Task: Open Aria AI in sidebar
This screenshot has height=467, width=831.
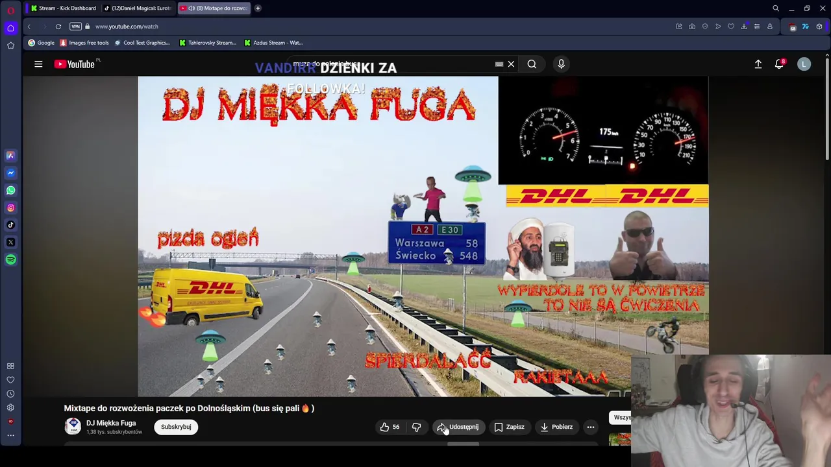Action: pyautogui.click(x=10, y=156)
